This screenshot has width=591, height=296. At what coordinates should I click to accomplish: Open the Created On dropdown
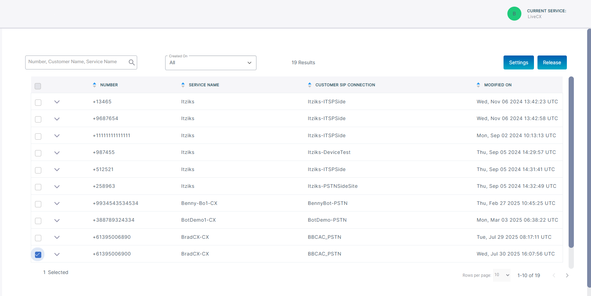coord(211,63)
